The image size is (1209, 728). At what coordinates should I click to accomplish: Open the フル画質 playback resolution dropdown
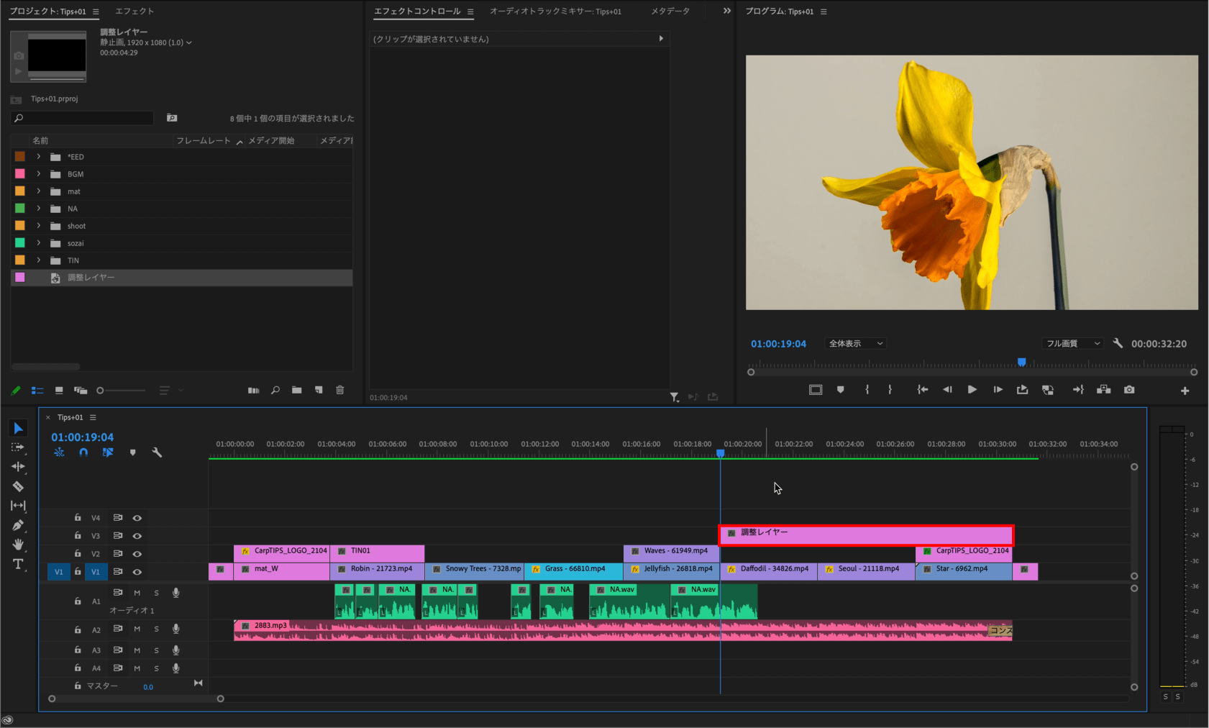click(x=1072, y=344)
